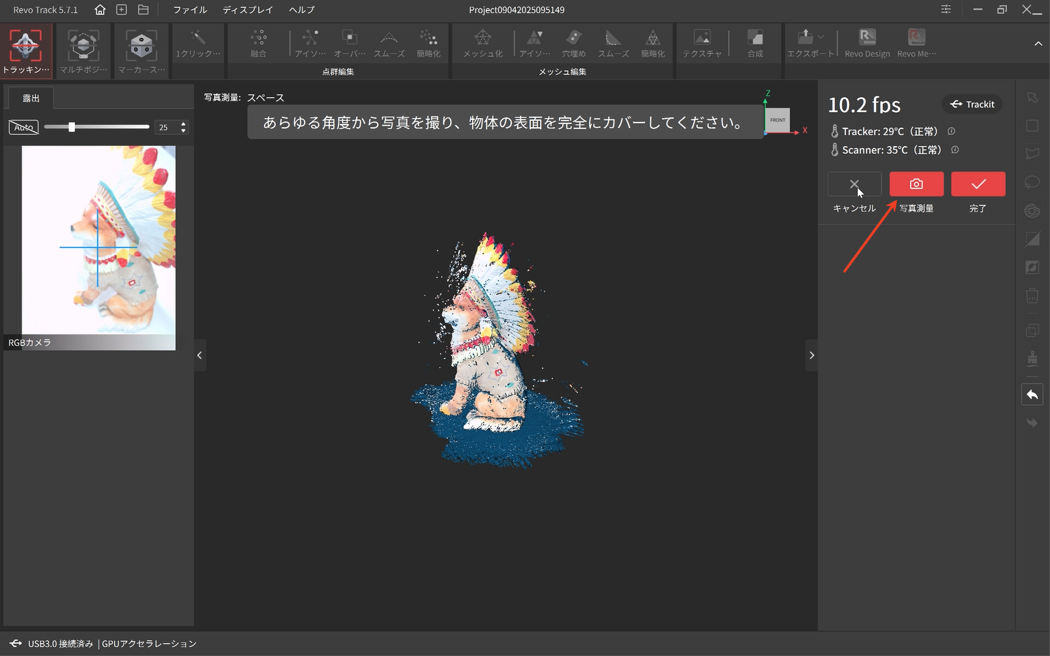The width and height of the screenshot is (1050, 656).
Task: Open the settings sliders icon in title bar
Action: (946, 9)
